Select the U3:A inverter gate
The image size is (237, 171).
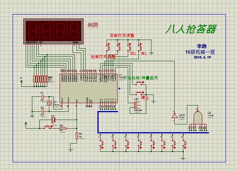[174, 116]
